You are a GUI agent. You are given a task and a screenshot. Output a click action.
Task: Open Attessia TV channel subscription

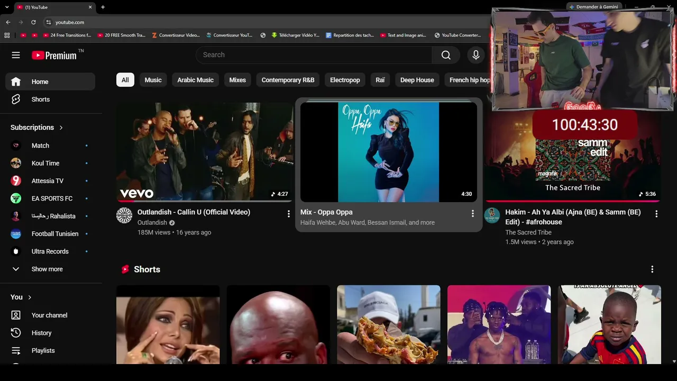pyautogui.click(x=50, y=181)
